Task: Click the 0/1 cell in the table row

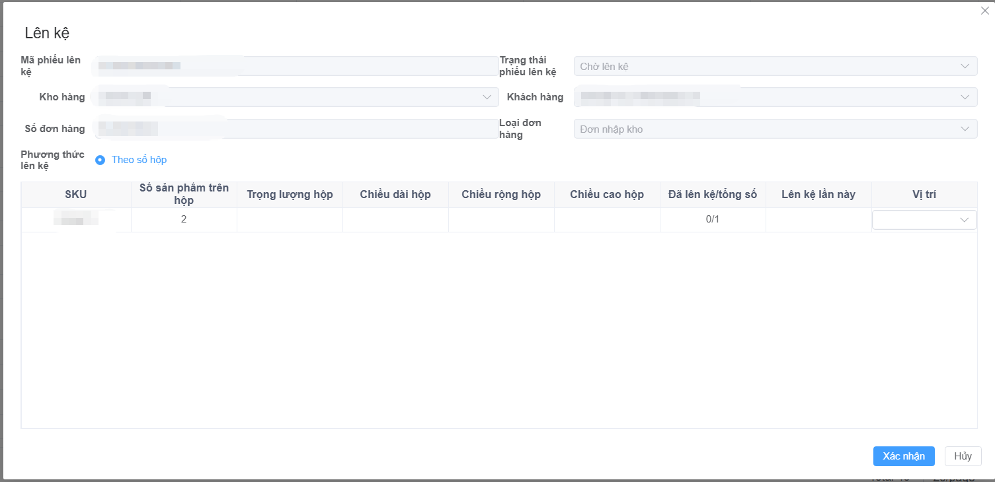Action: coord(713,219)
